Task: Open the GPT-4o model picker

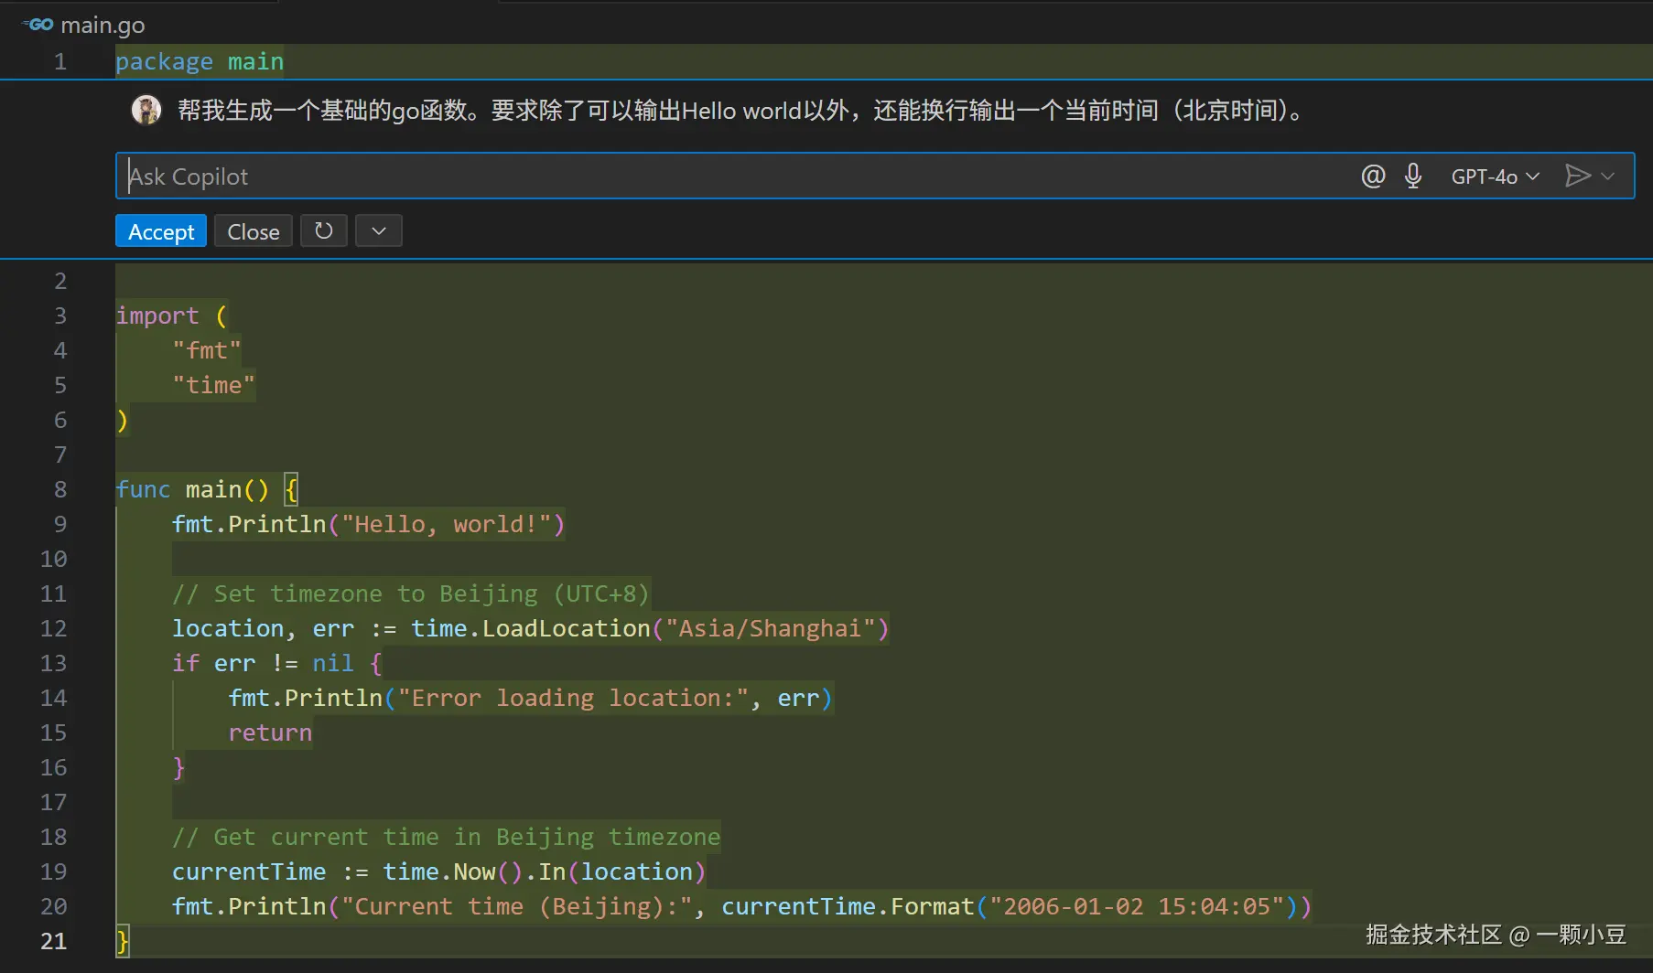Action: point(1495,176)
